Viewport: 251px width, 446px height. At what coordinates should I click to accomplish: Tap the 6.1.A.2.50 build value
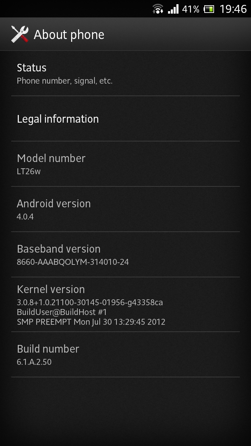pos(34,362)
